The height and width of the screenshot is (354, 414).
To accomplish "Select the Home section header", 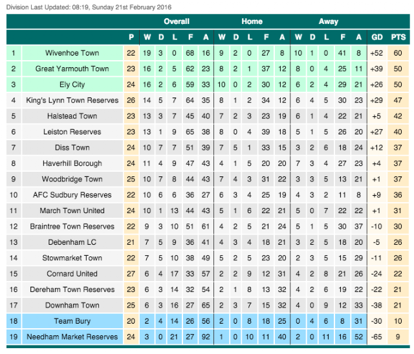I will (x=252, y=21).
